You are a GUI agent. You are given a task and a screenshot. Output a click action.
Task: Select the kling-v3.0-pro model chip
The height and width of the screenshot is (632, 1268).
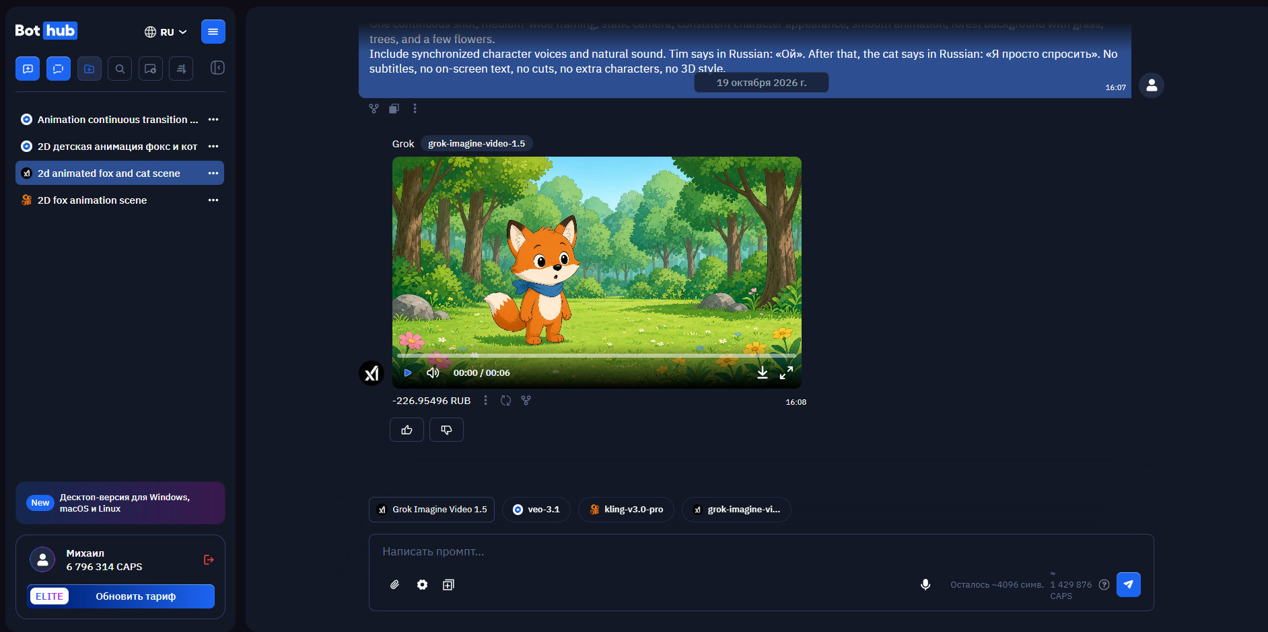[626, 510]
